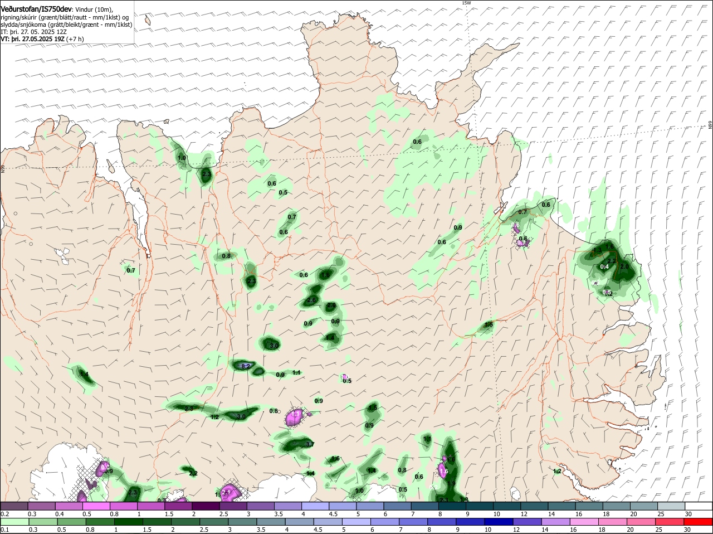The width and height of the screenshot is (713, 534).
Task: Click the 0.4 value in the eastern rain cell
Action: click(x=604, y=267)
